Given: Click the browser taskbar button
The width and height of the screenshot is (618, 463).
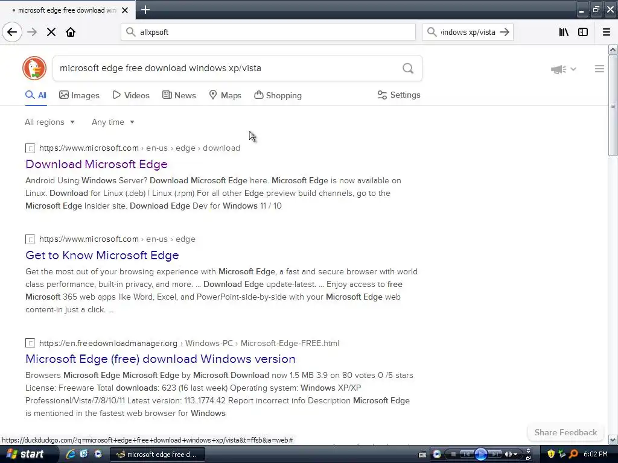Looking at the screenshot, I should (x=157, y=455).
